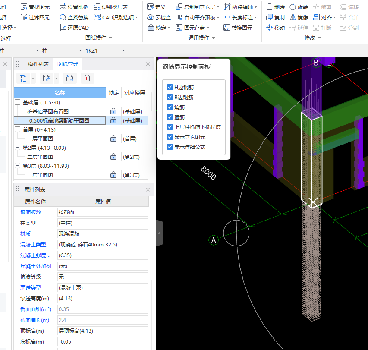Select the -0.500标高地梁配筋平面图 row
The width and height of the screenshot is (368, 350).
click(60, 120)
